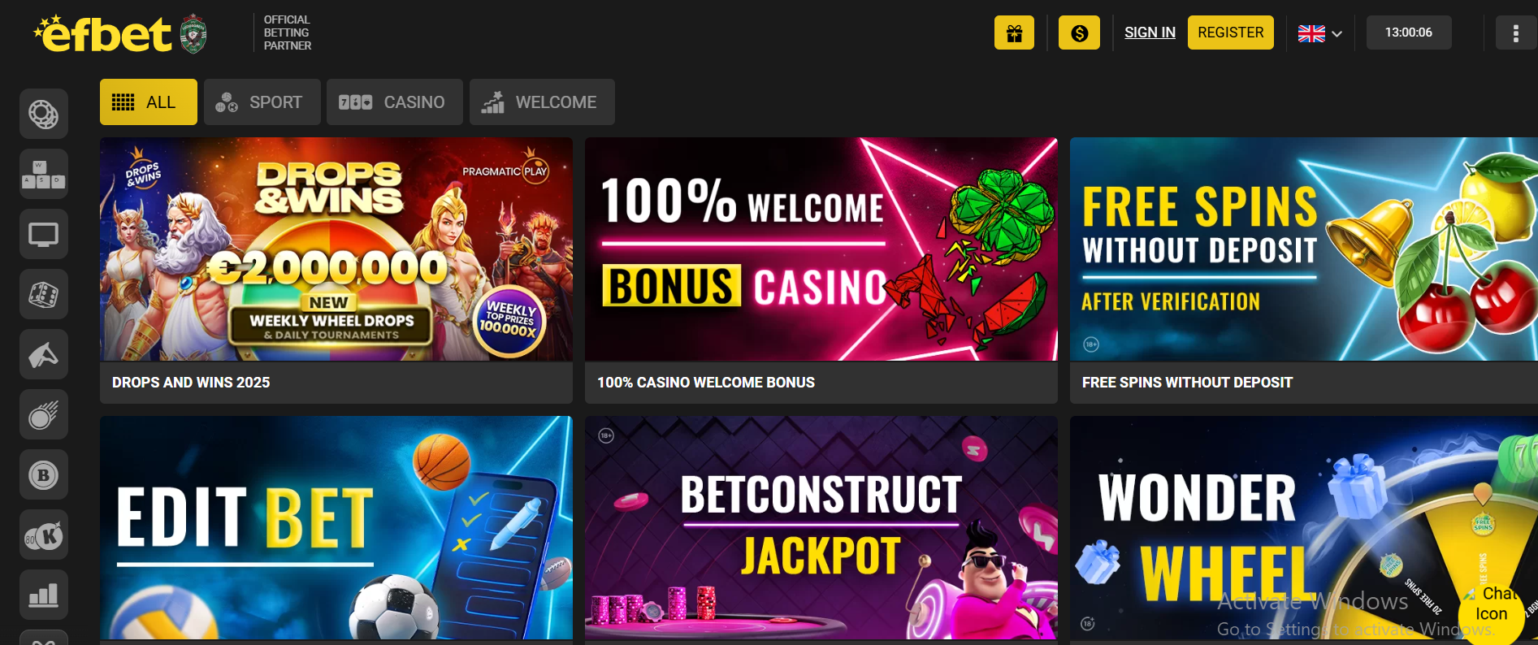Select the dice games sidebar icon
1538x645 pixels.
[44, 294]
